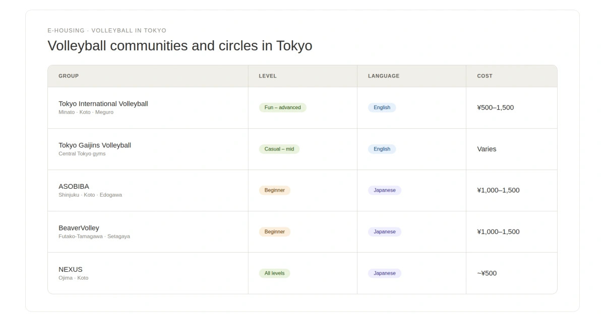Click Beginner badge in ASOBIBA row
Image resolution: width=605 pixels, height=317 pixels.
[x=275, y=190]
